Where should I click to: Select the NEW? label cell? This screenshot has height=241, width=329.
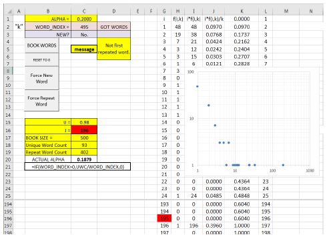coord(48,35)
